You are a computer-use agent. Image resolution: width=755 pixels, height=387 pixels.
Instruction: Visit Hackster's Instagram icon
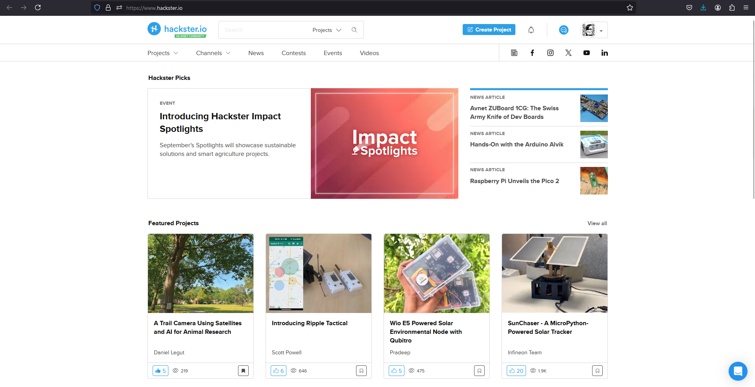pos(550,53)
